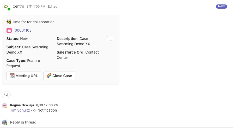233x128 pixels.
Task: Click the rainbow icon on Close Case
Action: (x=49, y=76)
